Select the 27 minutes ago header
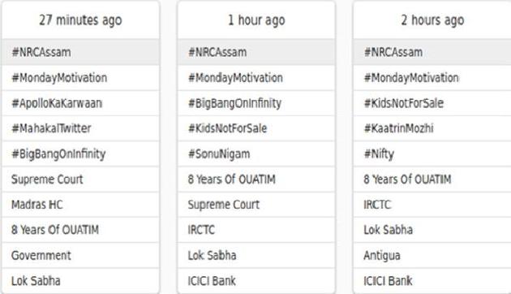This screenshot has height=294, width=511. point(80,20)
